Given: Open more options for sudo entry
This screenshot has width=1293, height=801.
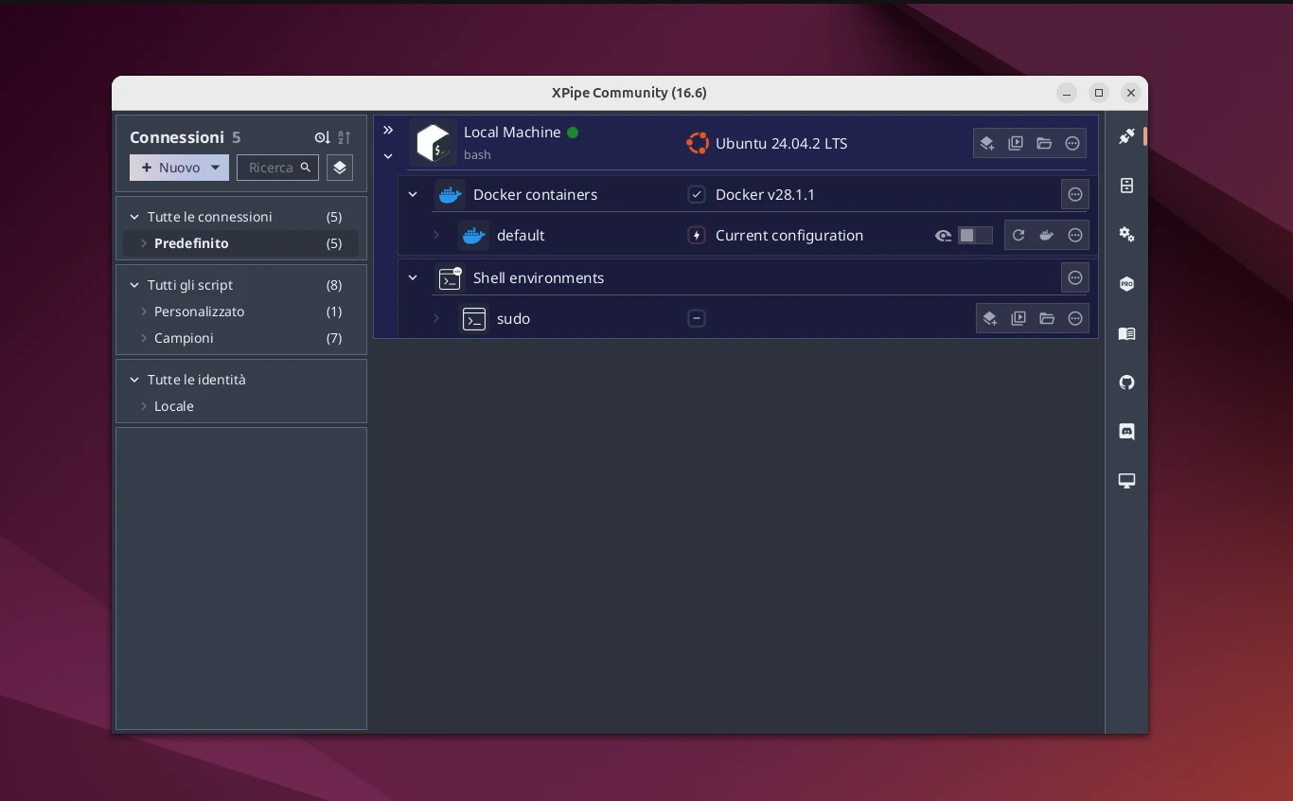Looking at the screenshot, I should (1075, 319).
